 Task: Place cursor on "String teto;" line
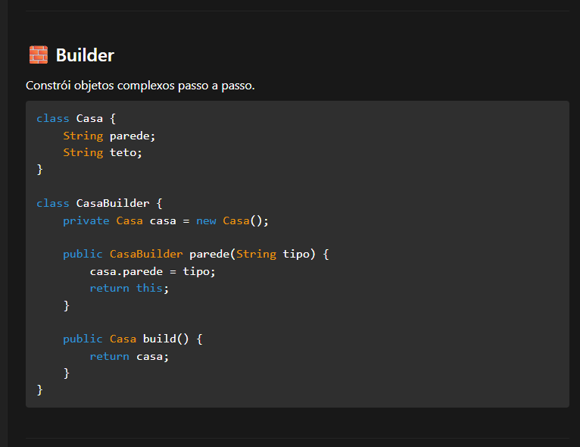tap(102, 152)
